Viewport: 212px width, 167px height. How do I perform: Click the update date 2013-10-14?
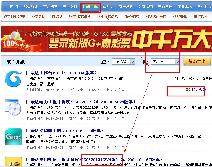pos(54,119)
